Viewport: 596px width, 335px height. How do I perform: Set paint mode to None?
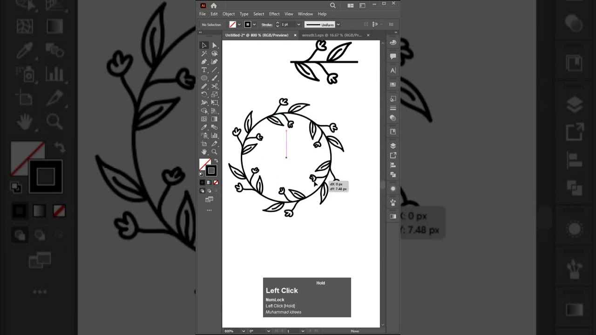point(216,182)
